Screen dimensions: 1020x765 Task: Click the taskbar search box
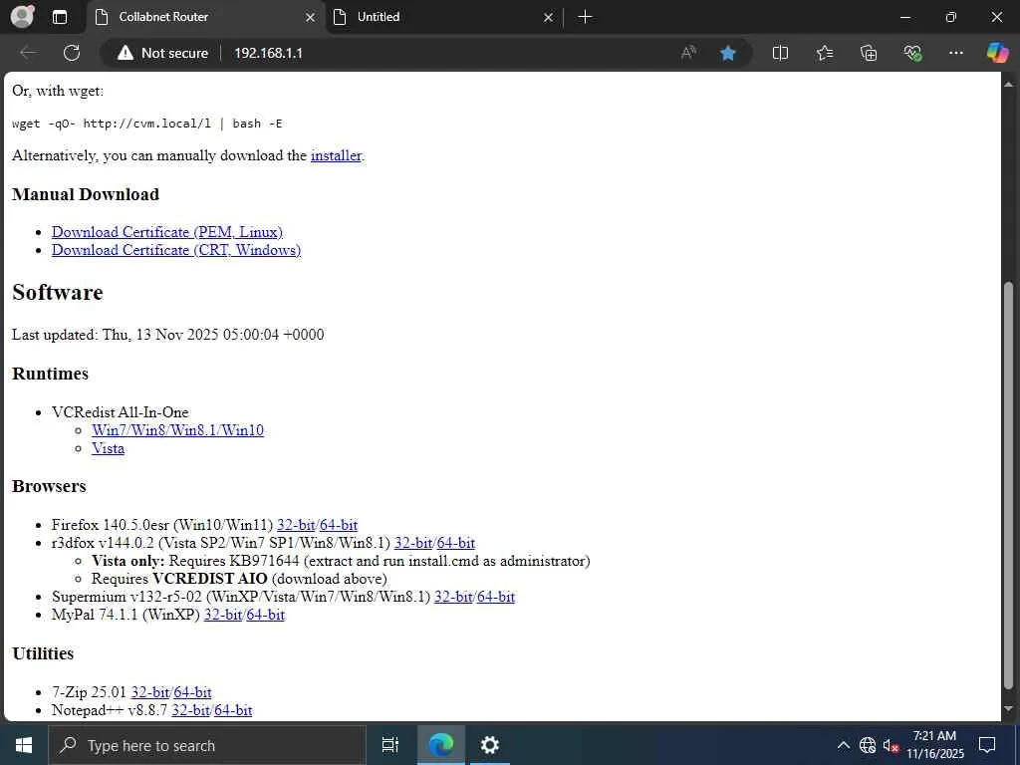tap(207, 745)
